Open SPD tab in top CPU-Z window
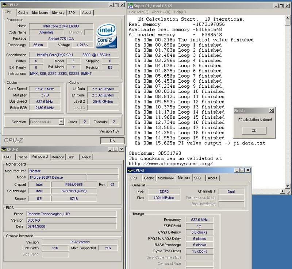292x269 pixels. click(72, 13)
